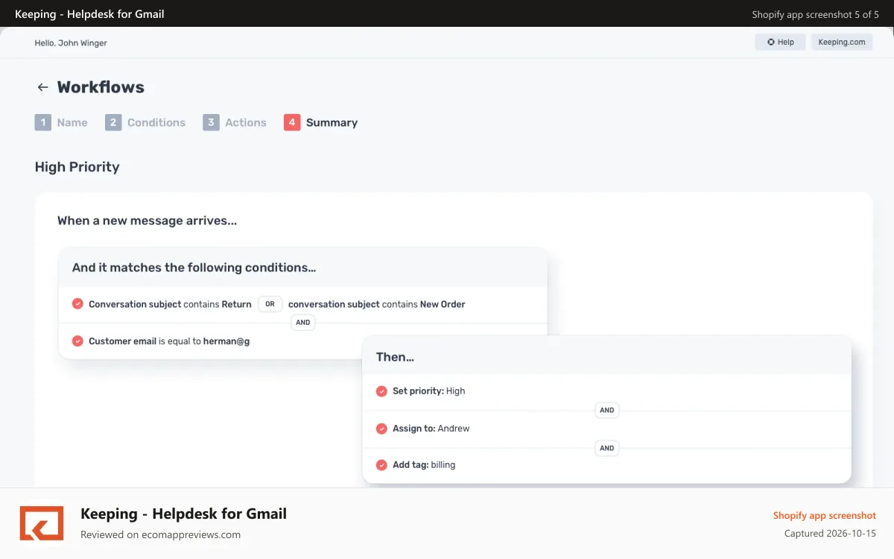Open the Help button
This screenshot has height=559, width=894.
780,42
